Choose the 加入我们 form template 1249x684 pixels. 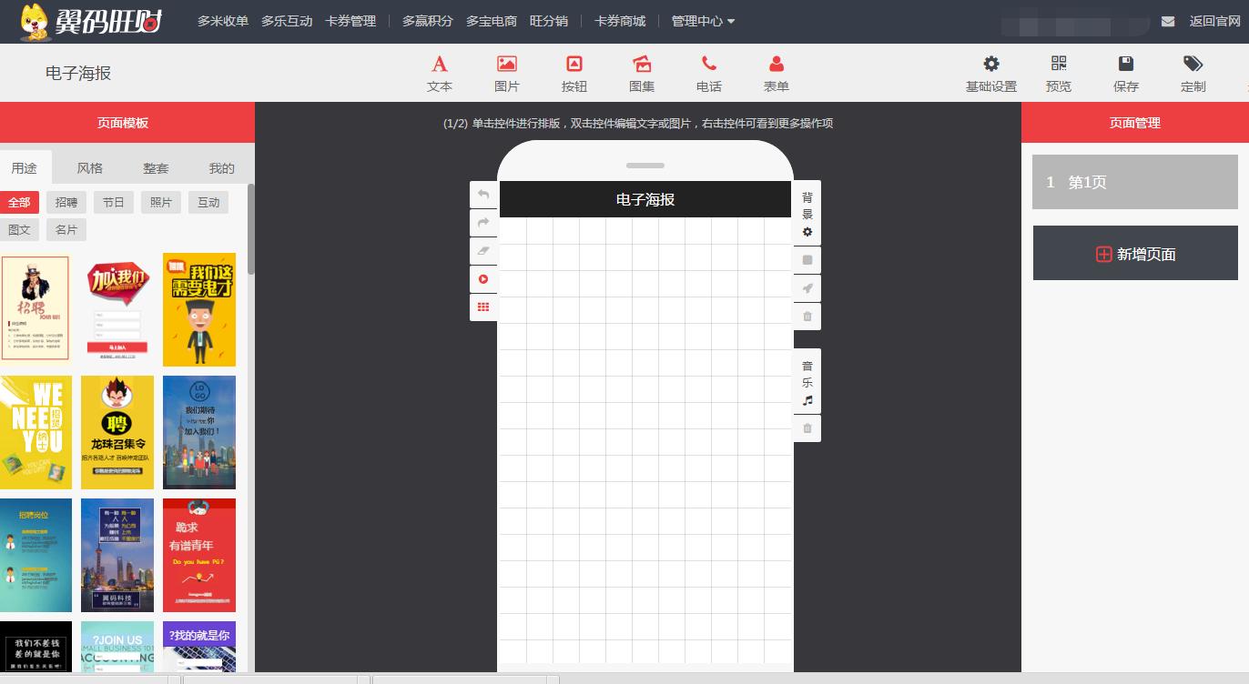pyautogui.click(x=117, y=309)
